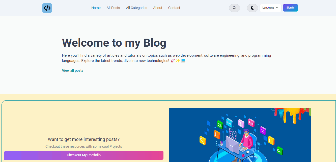Click the HTML icon in the illustration
336x162 pixels.
(x=229, y=123)
